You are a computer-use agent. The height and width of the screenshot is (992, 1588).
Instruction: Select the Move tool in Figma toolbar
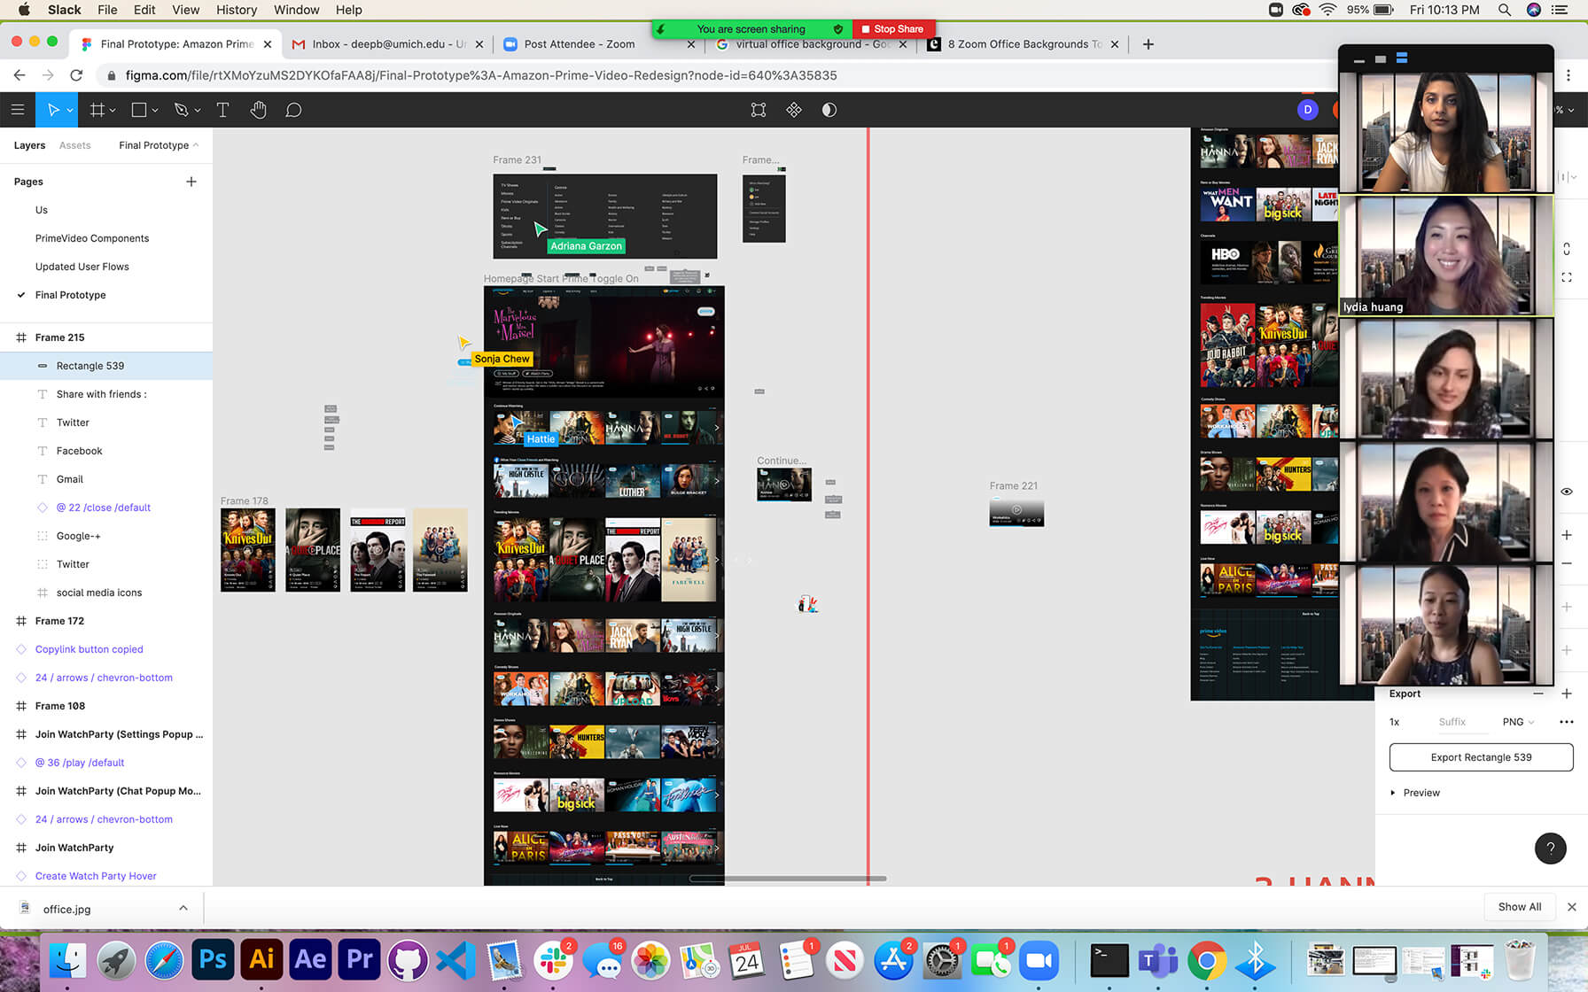53,110
